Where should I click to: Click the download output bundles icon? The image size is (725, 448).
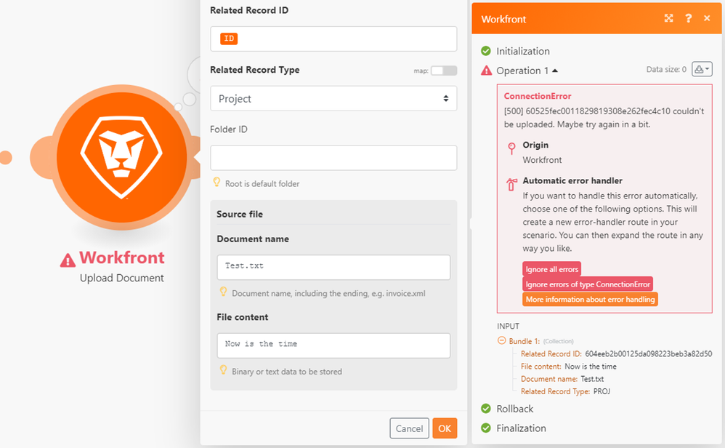[x=702, y=70]
